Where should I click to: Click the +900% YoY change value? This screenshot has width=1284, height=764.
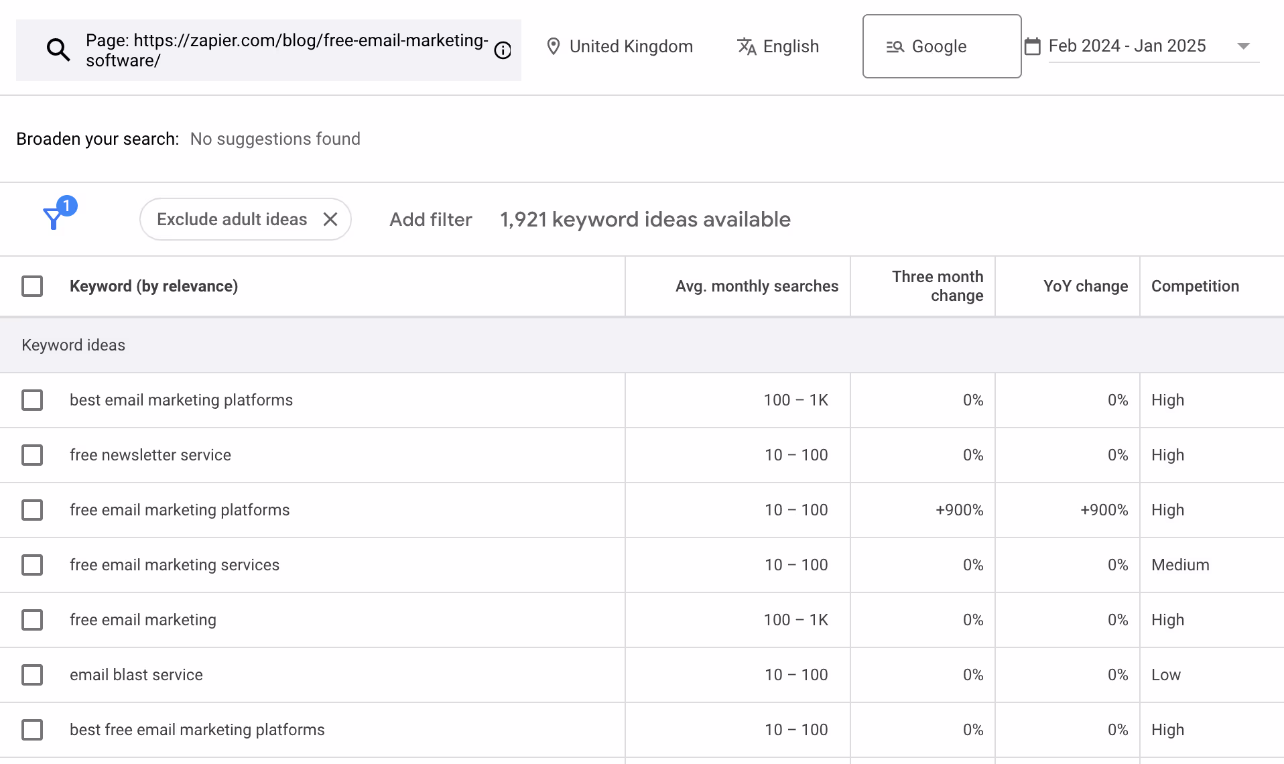click(1104, 510)
